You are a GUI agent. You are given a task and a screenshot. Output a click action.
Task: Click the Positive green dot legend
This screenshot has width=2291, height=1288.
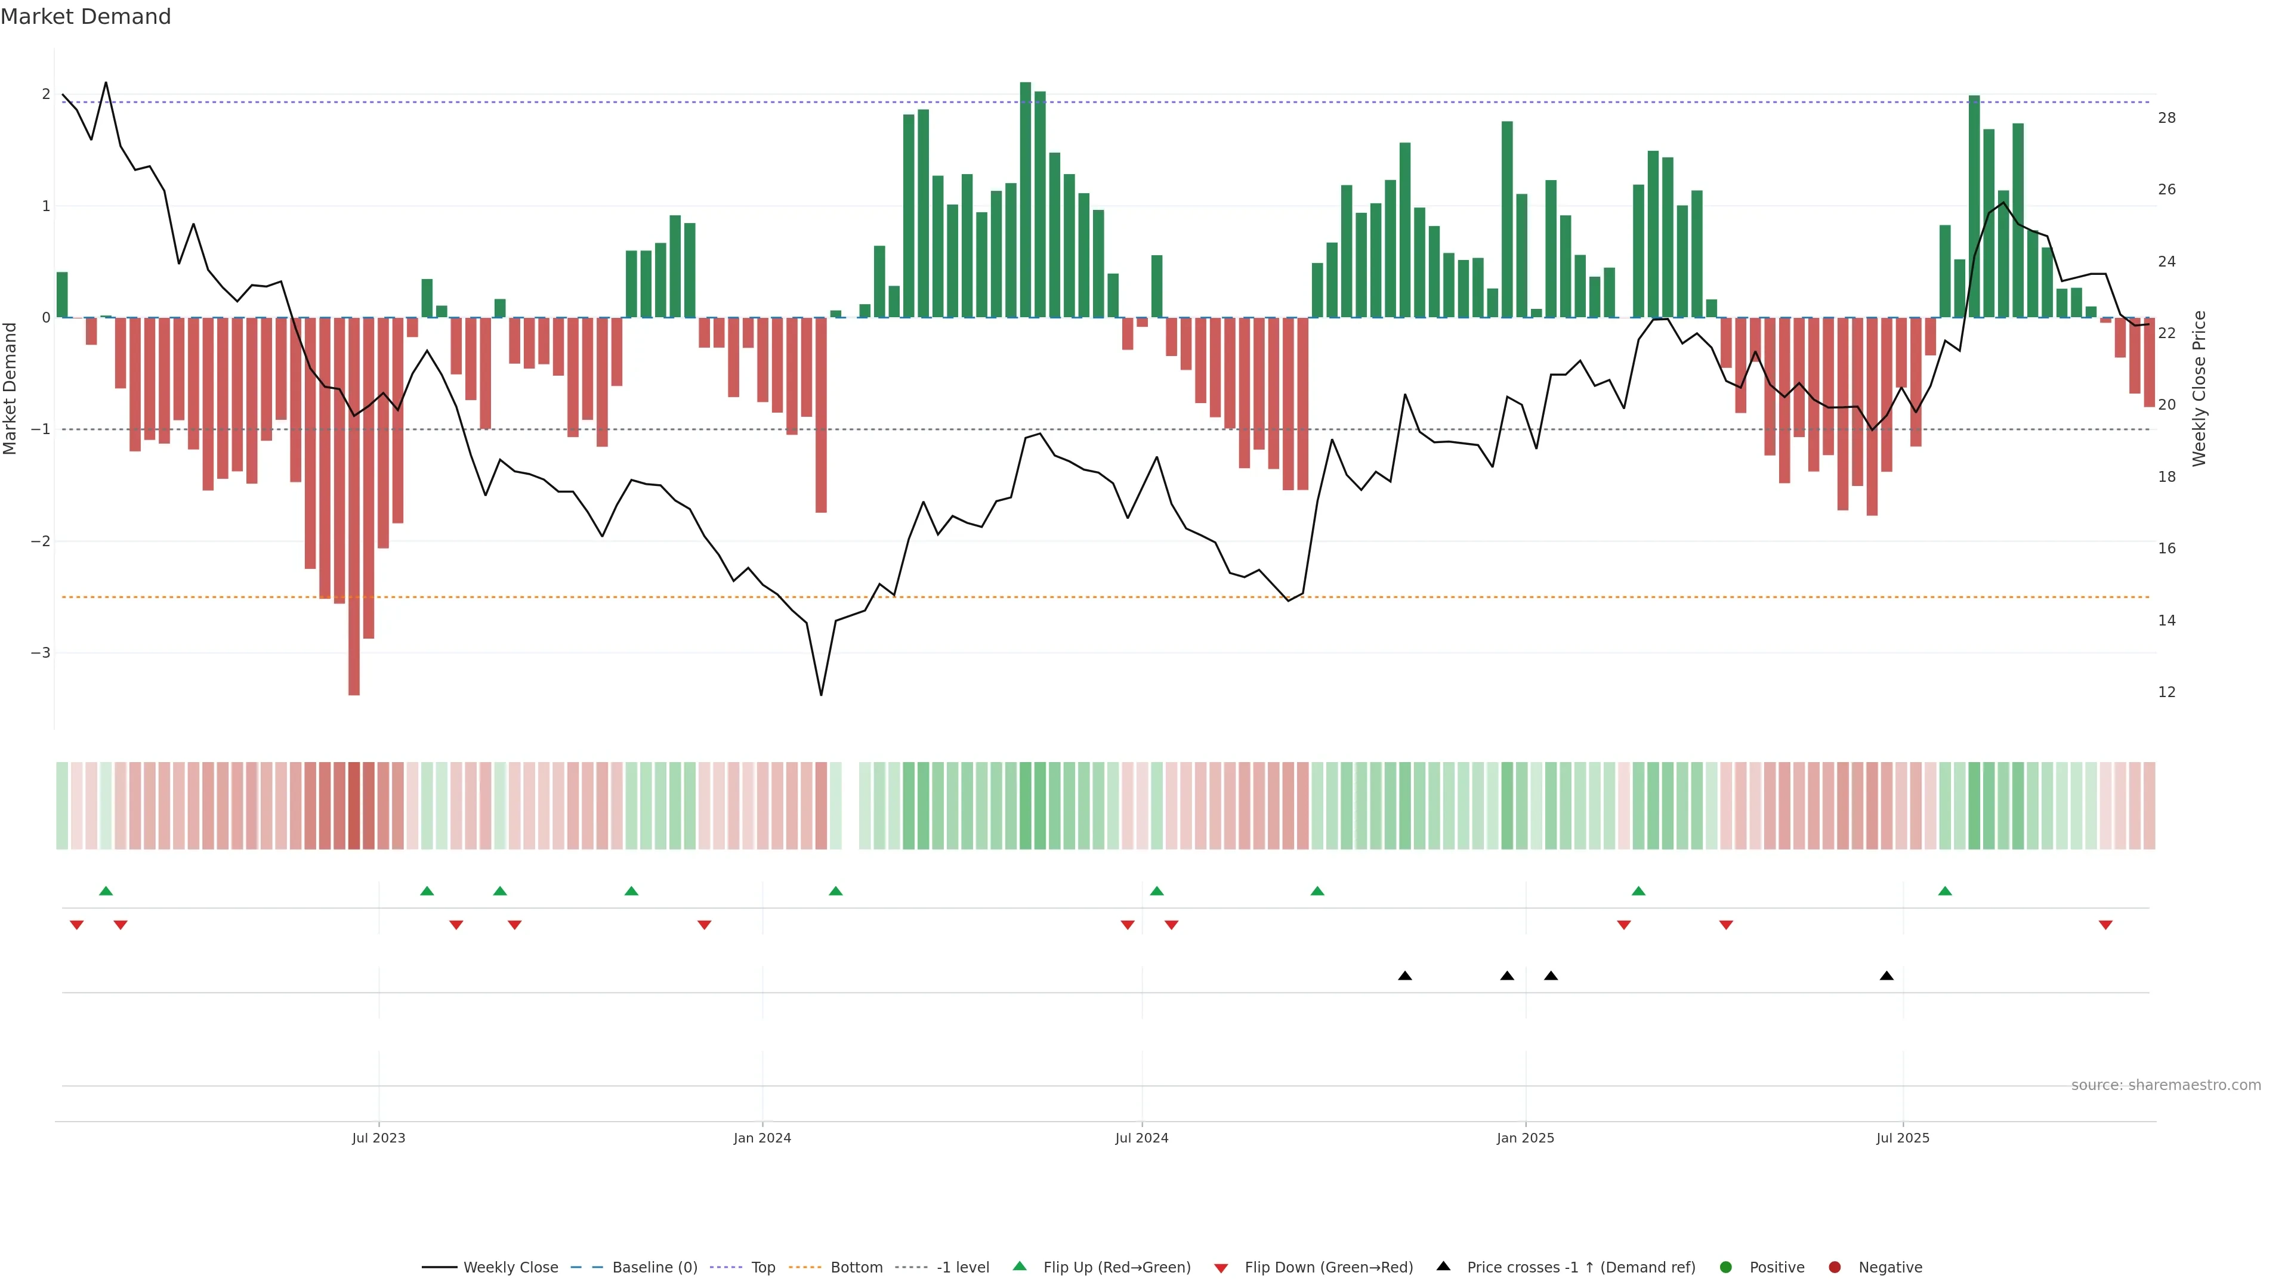click(x=1726, y=1267)
